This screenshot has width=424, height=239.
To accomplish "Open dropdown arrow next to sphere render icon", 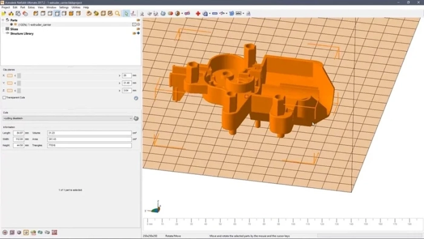I will point(182,13).
